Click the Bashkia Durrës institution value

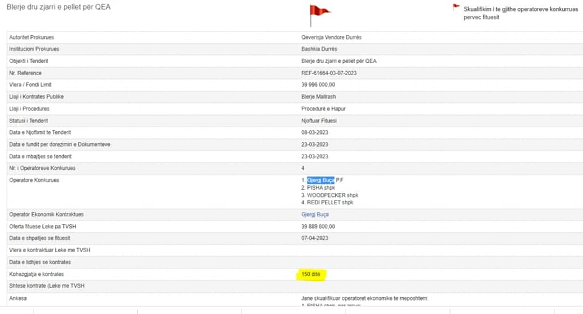[319, 49]
